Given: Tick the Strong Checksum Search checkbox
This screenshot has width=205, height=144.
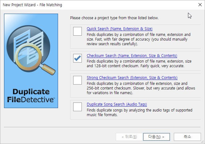Looking at the screenshot, I should (77, 80).
